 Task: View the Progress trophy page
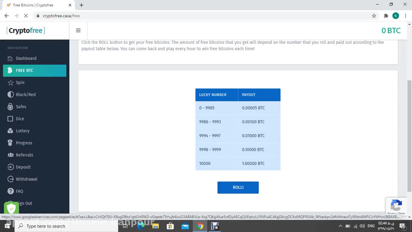tap(10, 143)
